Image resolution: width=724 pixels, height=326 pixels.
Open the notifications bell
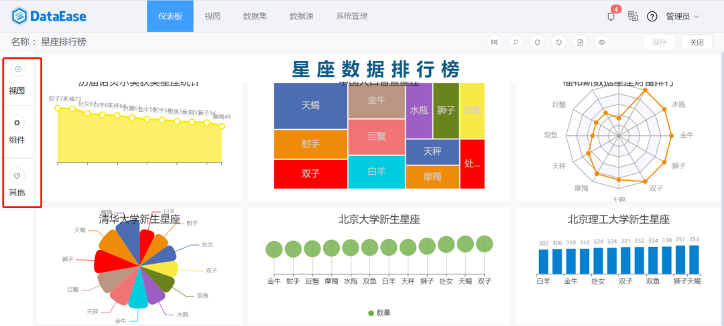611,17
